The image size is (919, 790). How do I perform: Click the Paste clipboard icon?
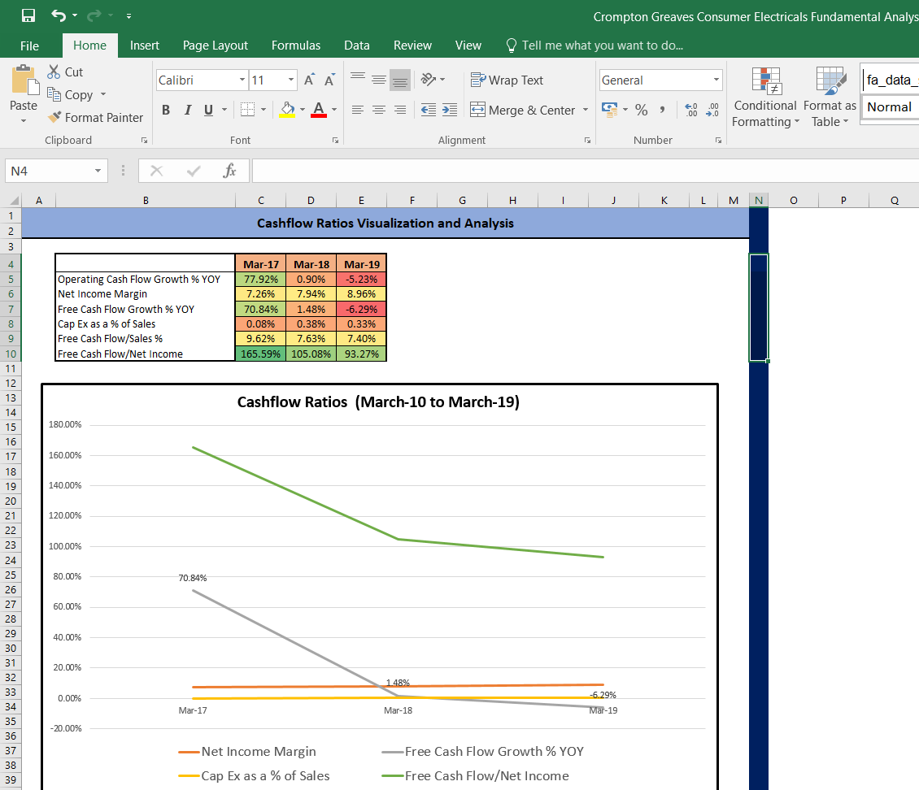[x=24, y=80]
